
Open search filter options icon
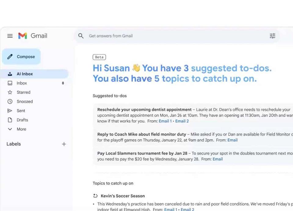tap(272, 36)
